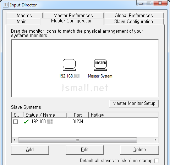Switch to Master Preferences tab
This screenshot has height=165, width=170.
(x=73, y=15)
